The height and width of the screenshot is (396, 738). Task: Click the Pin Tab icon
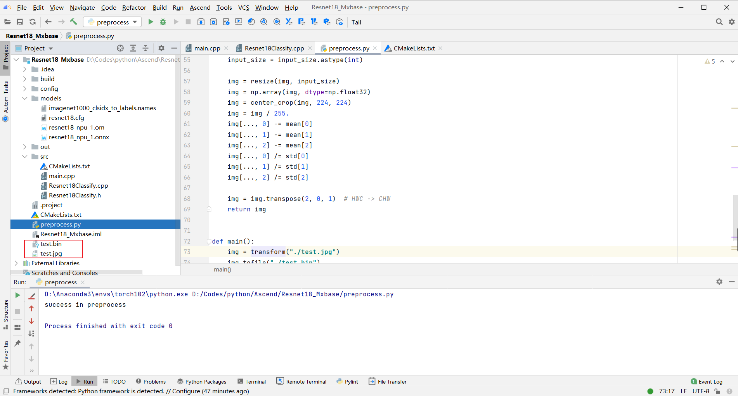point(17,343)
